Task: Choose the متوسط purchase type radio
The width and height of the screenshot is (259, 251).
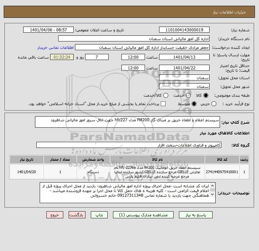Action: click(x=194, y=104)
